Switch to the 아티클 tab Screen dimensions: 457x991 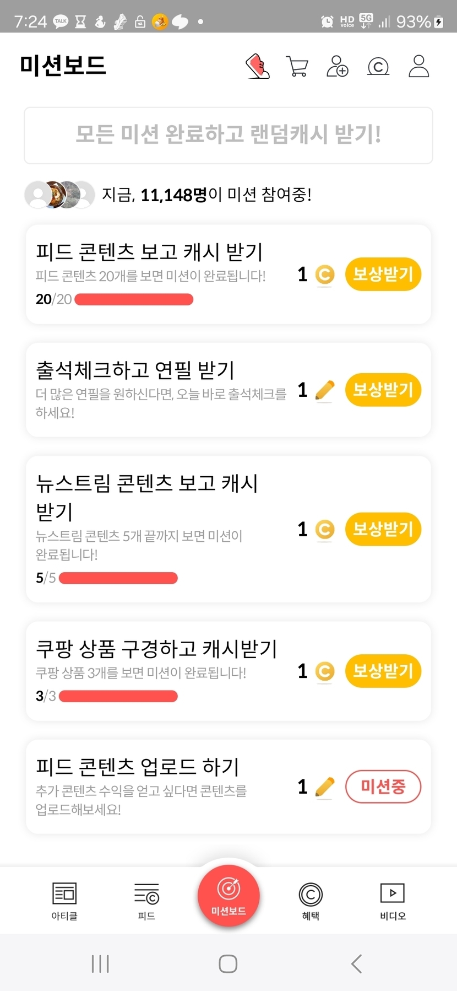[x=64, y=901]
